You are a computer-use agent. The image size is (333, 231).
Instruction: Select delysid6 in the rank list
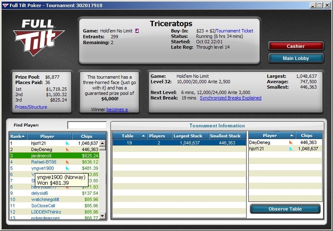pos(54,193)
